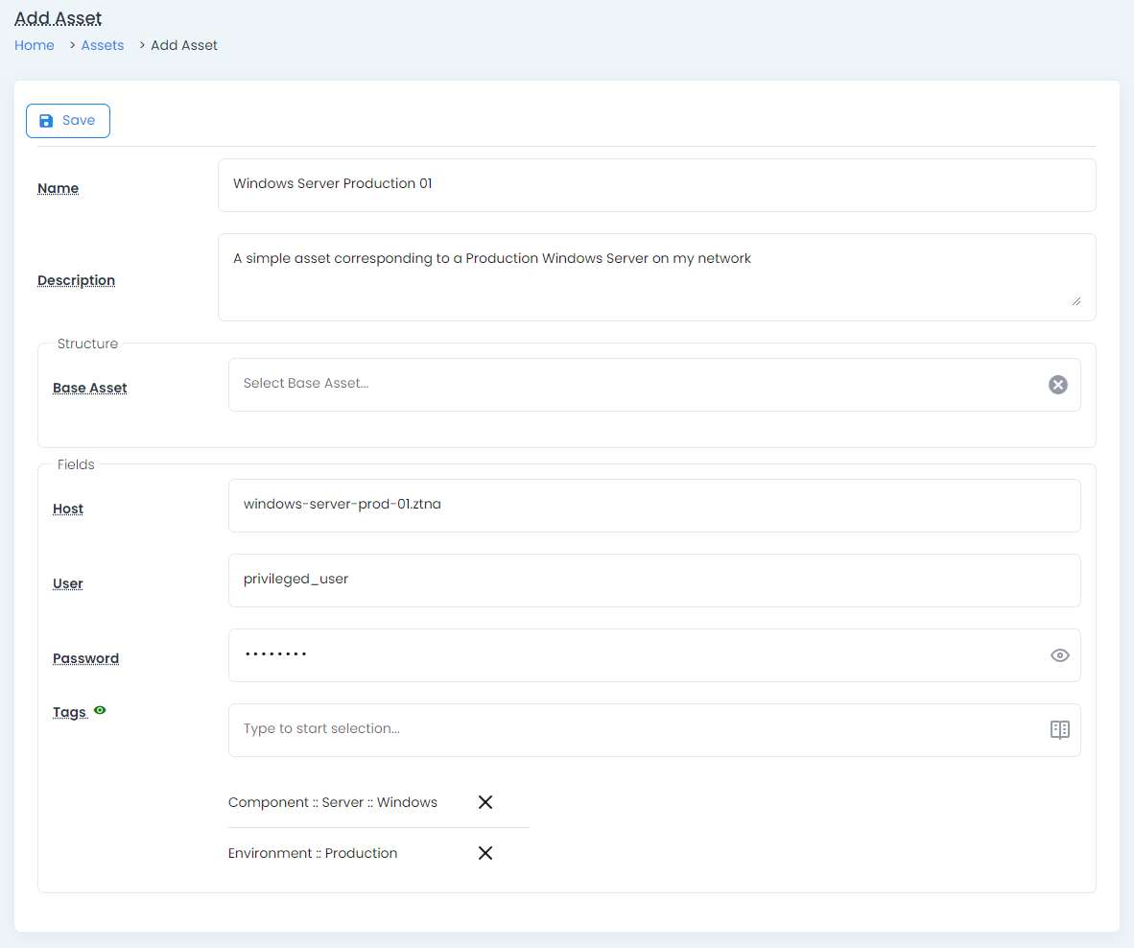Click into the Description text area
The height and width of the screenshot is (948, 1134).
(656, 276)
